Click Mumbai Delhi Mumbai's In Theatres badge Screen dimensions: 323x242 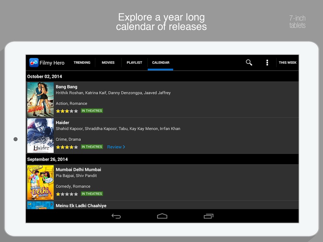coord(92,194)
